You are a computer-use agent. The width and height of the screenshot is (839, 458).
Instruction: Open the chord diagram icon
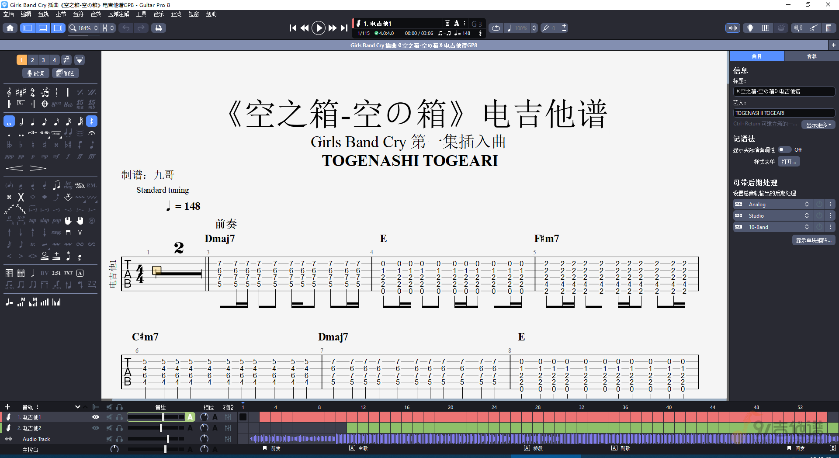[x=9, y=273]
